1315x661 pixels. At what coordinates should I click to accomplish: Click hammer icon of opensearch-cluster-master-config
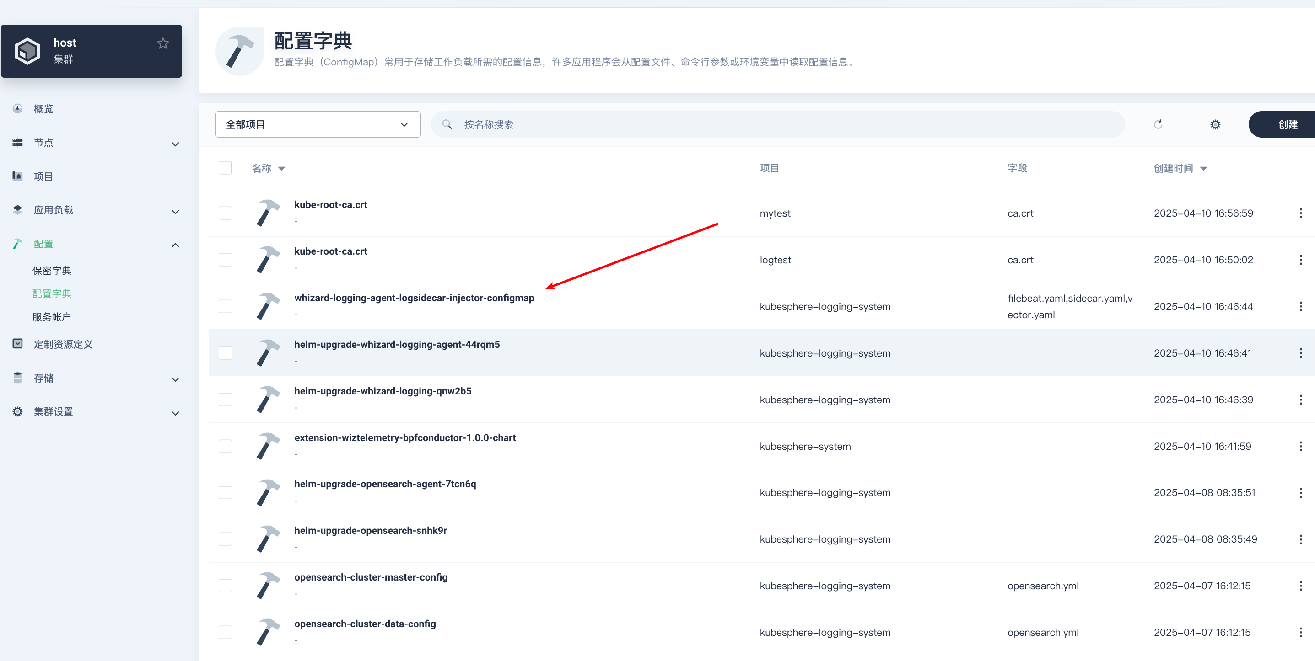(x=268, y=586)
